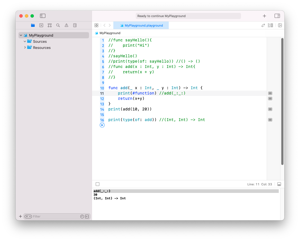
Task: Click line number 16 in gutter
Action: coord(102,120)
